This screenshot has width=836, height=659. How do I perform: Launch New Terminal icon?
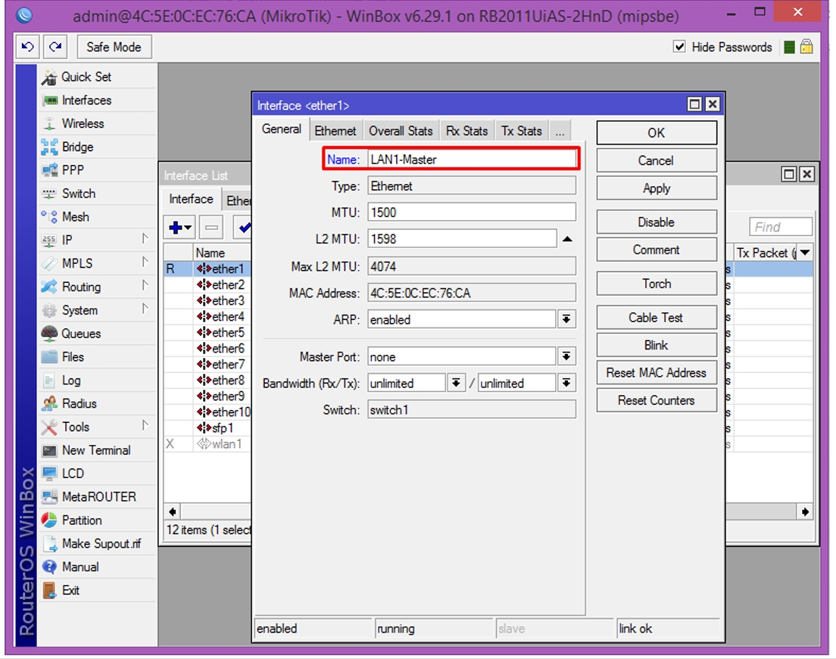[49, 451]
